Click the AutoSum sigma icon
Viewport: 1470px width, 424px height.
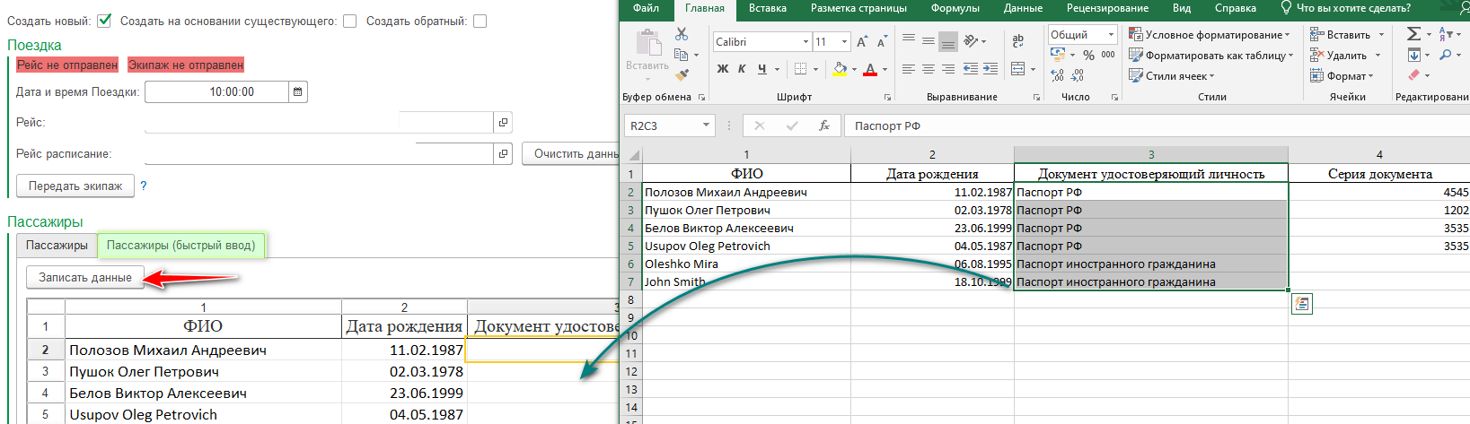(1413, 34)
